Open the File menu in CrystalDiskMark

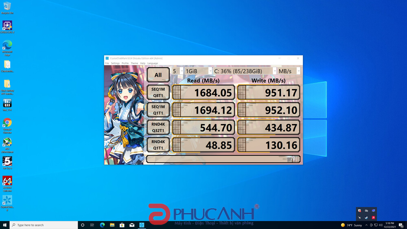click(x=107, y=63)
